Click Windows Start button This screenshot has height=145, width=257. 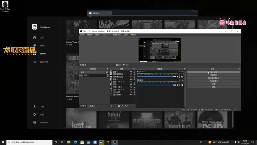3,142
